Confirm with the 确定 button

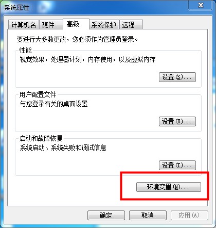coord(106,215)
